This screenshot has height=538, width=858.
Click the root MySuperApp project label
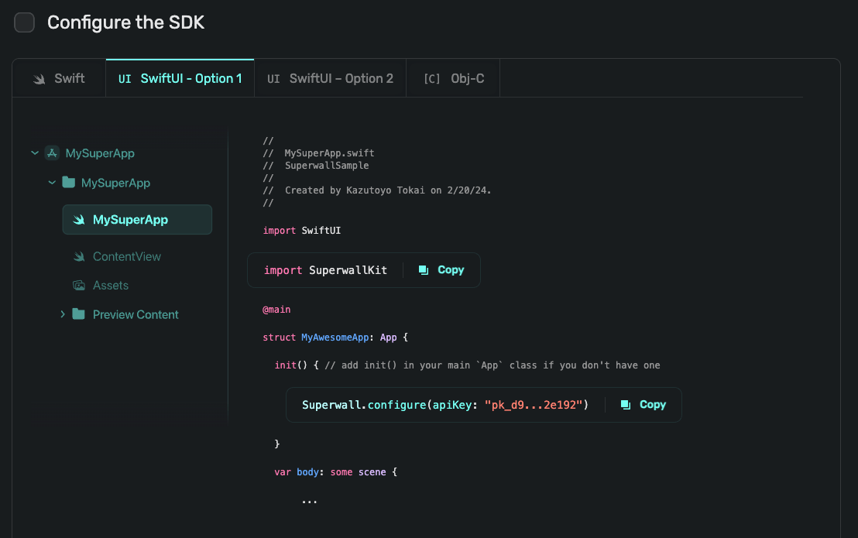100,153
